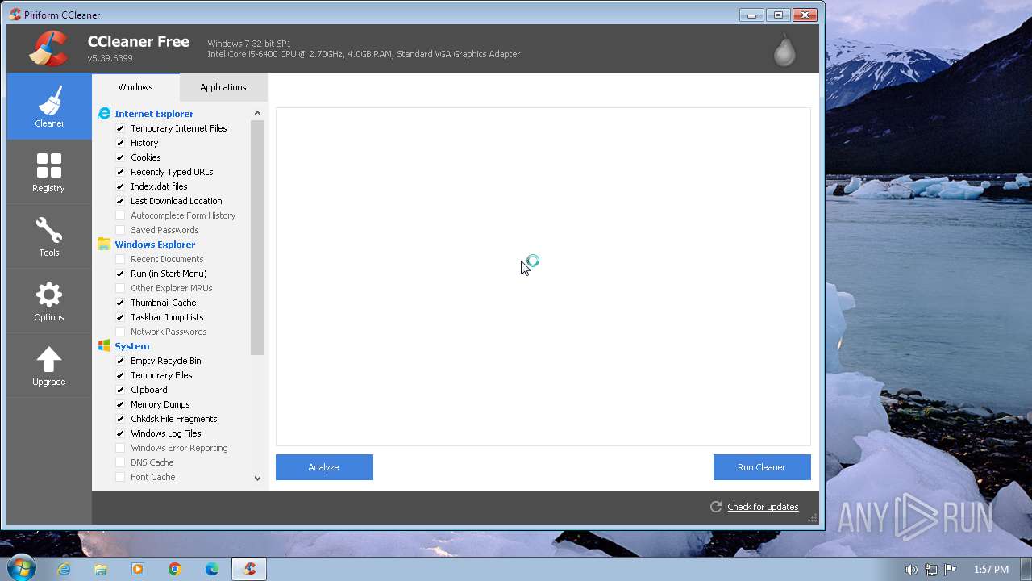Click the CCleaner taskbar button
This screenshot has height=581, width=1032.
(x=249, y=569)
